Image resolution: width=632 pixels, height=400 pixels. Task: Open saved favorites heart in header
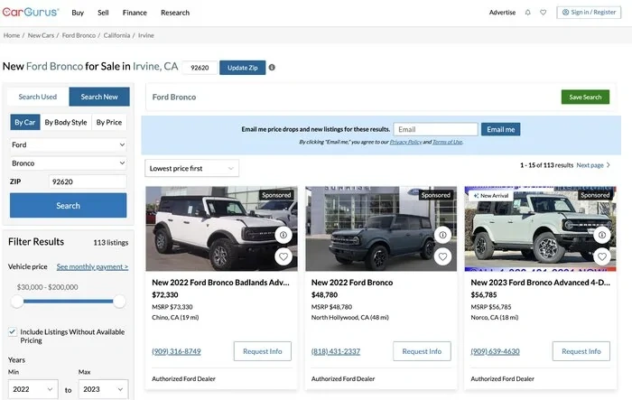click(544, 13)
